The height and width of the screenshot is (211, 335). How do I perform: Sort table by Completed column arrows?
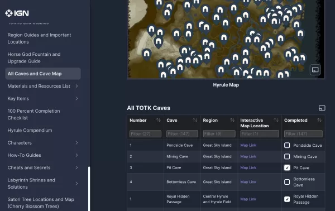coord(319,120)
